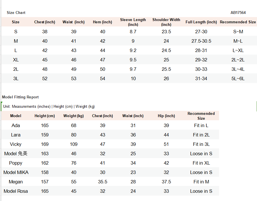Click the "Model Fitting Report" heading

(x=20, y=97)
